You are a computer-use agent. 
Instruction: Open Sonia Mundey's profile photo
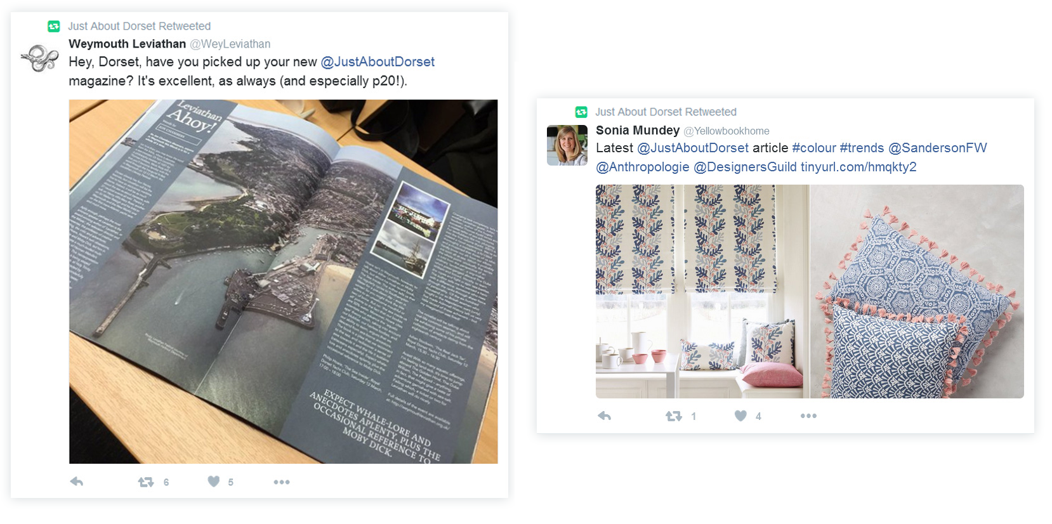click(567, 145)
